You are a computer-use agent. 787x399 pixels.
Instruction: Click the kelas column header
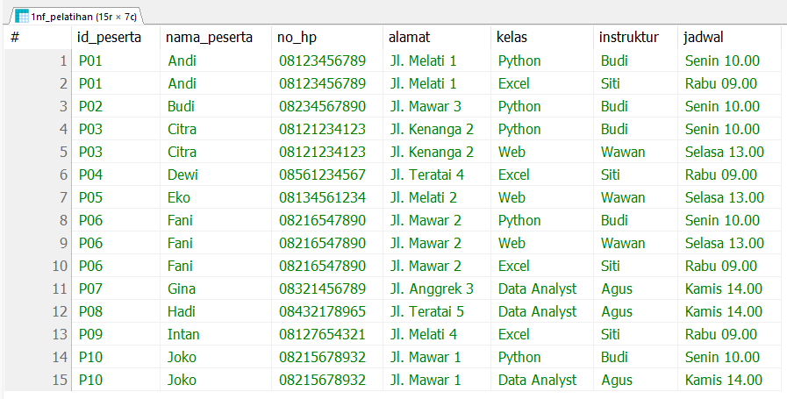[542, 37]
